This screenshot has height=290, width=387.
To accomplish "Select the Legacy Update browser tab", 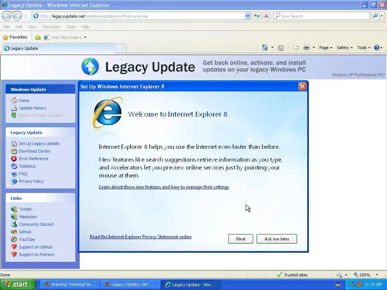I will 59,48.
